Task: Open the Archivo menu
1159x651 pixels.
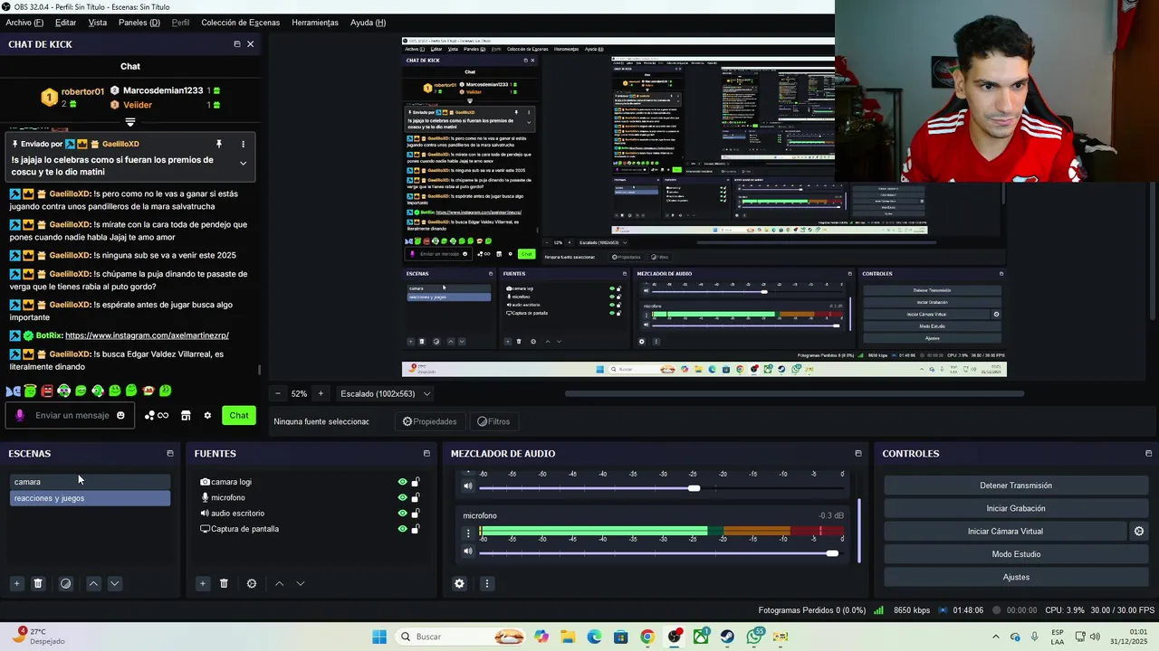Action: point(24,23)
